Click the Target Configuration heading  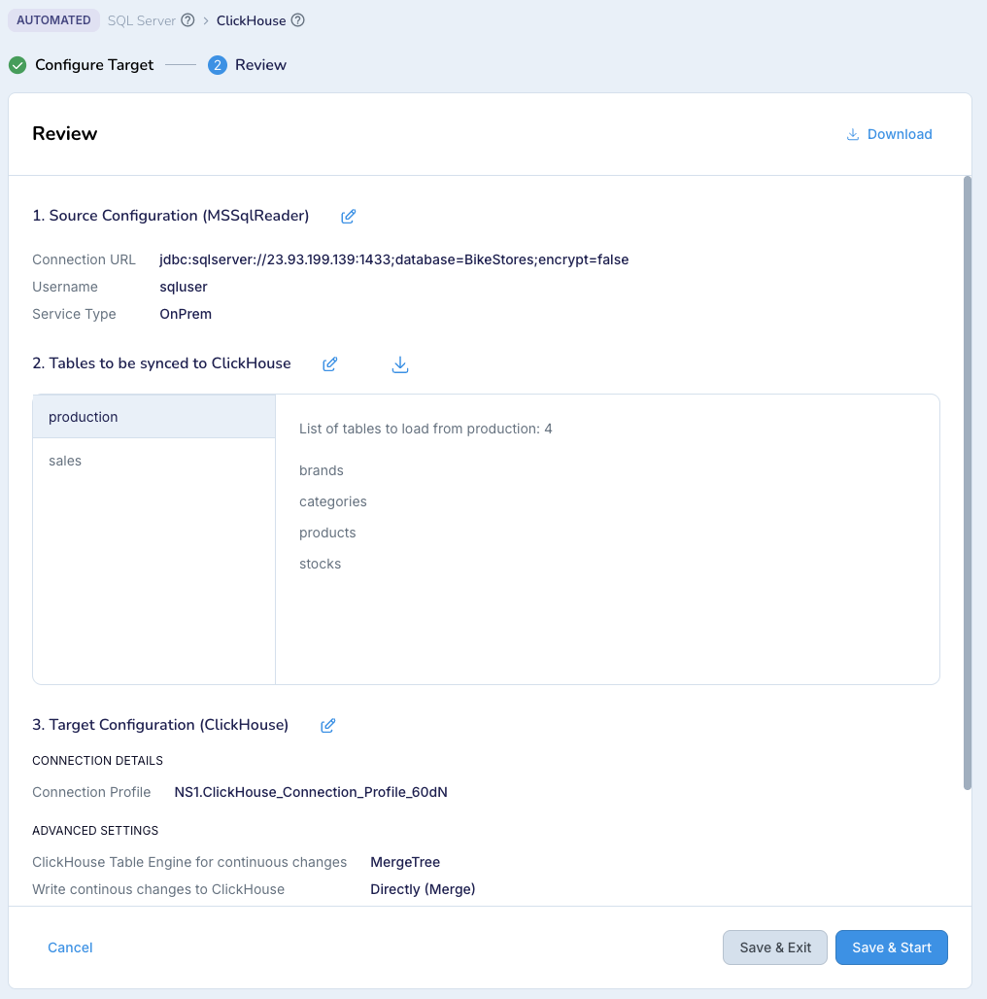[x=160, y=725]
